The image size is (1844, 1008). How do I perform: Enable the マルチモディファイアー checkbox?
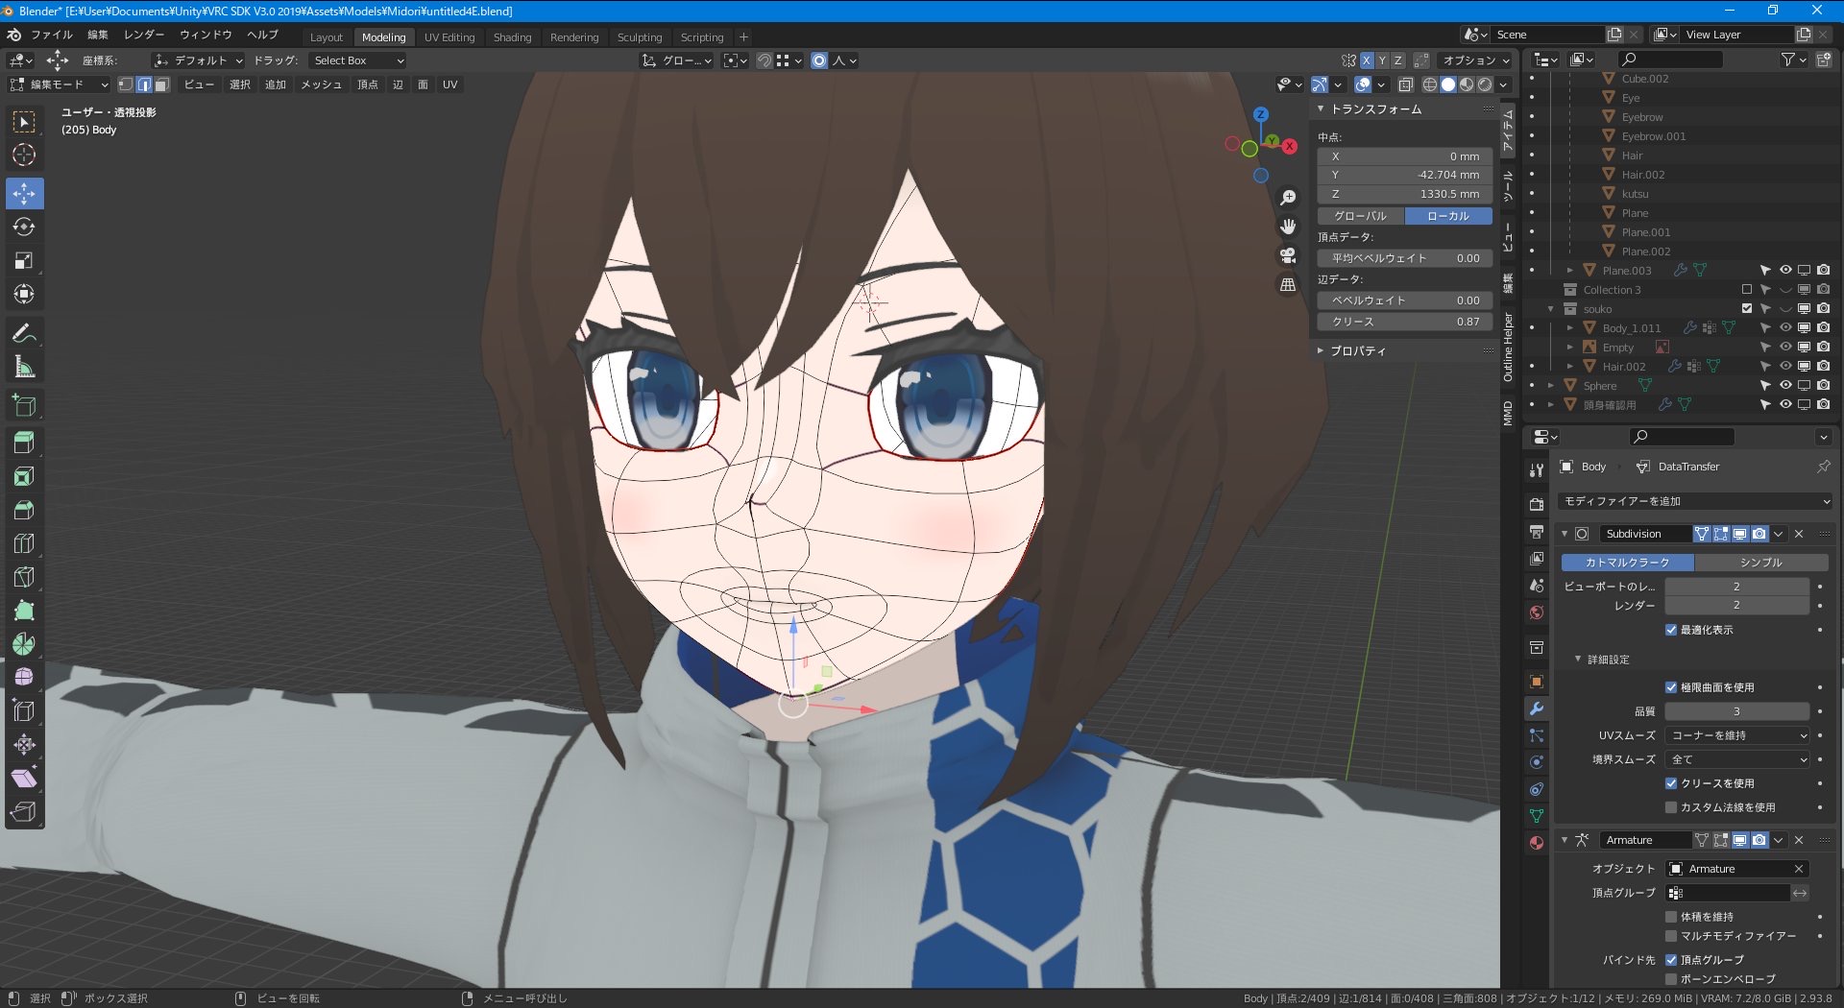1671,936
